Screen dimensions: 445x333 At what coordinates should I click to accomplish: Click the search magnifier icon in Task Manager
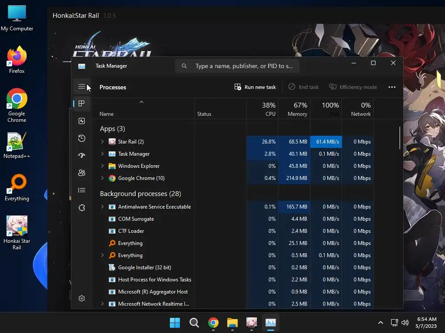[x=184, y=66]
